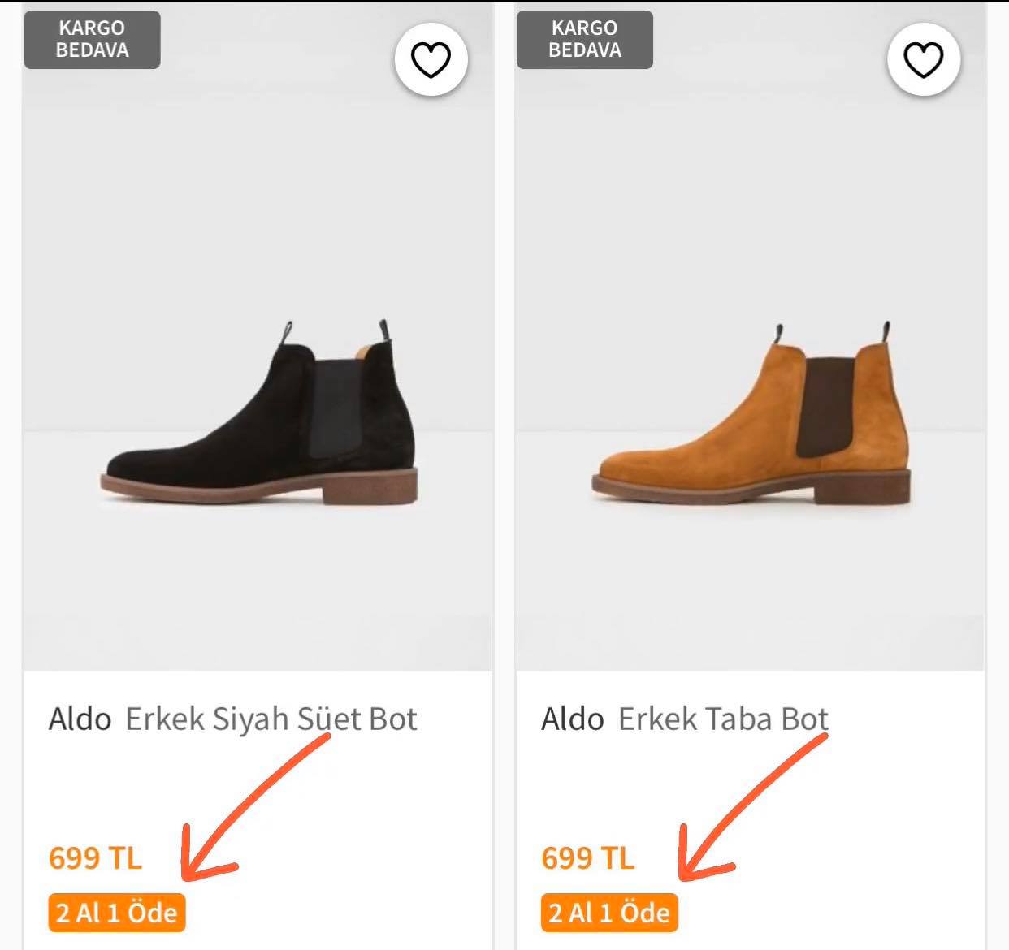Favorite the Erkek Taba Bot with heart
The image size is (1009, 950).
[924, 60]
